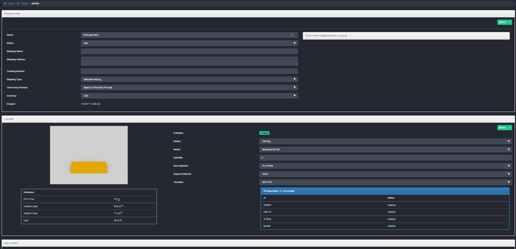Viewport: 516px width, 249px height.
Task: Click the Home icon in the breadcrumb
Action: click(5, 4)
